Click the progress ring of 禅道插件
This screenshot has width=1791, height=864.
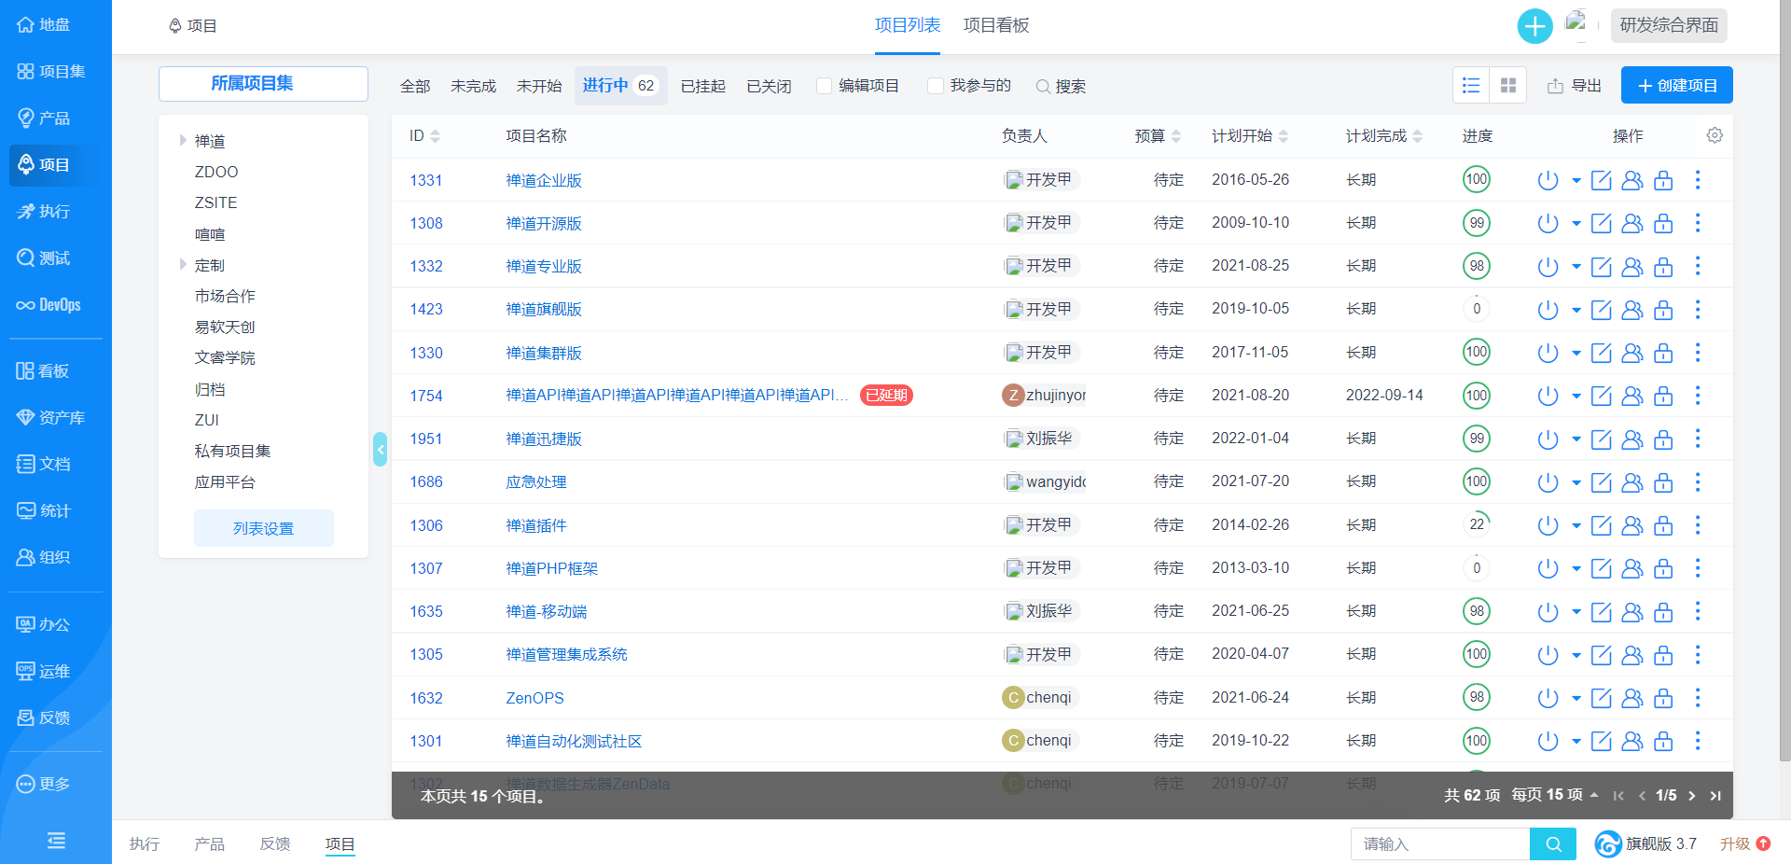click(x=1477, y=524)
